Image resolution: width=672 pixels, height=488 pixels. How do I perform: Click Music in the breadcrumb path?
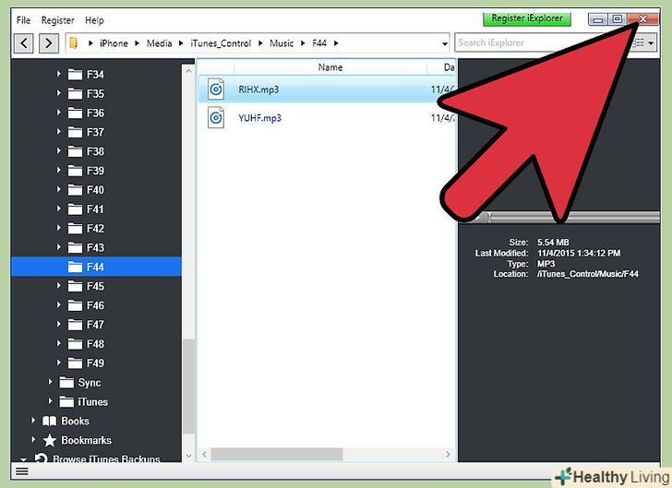click(282, 43)
